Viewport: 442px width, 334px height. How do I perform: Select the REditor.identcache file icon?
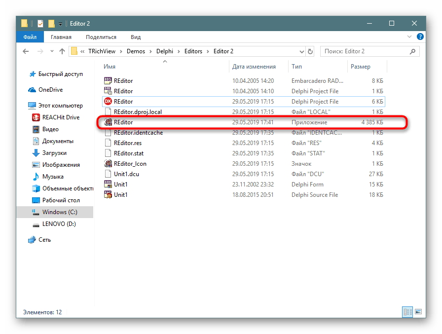click(x=108, y=133)
